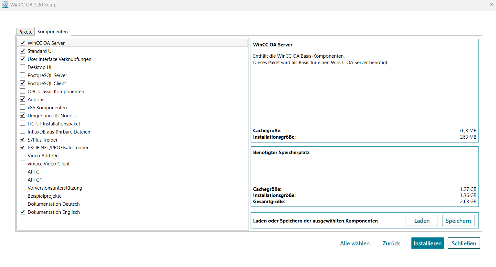Select the 'Beispielprojekte' row label

(45, 196)
